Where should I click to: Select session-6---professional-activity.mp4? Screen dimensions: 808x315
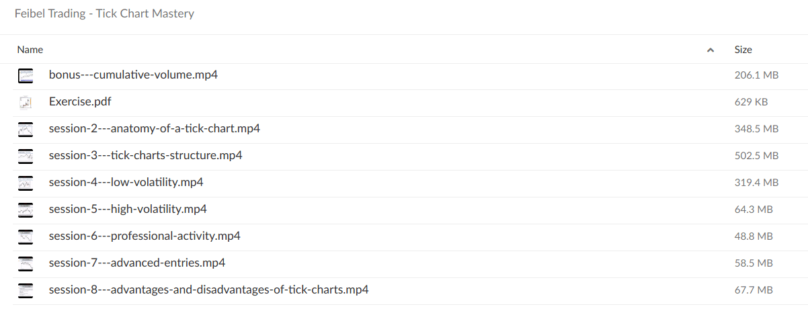(145, 236)
